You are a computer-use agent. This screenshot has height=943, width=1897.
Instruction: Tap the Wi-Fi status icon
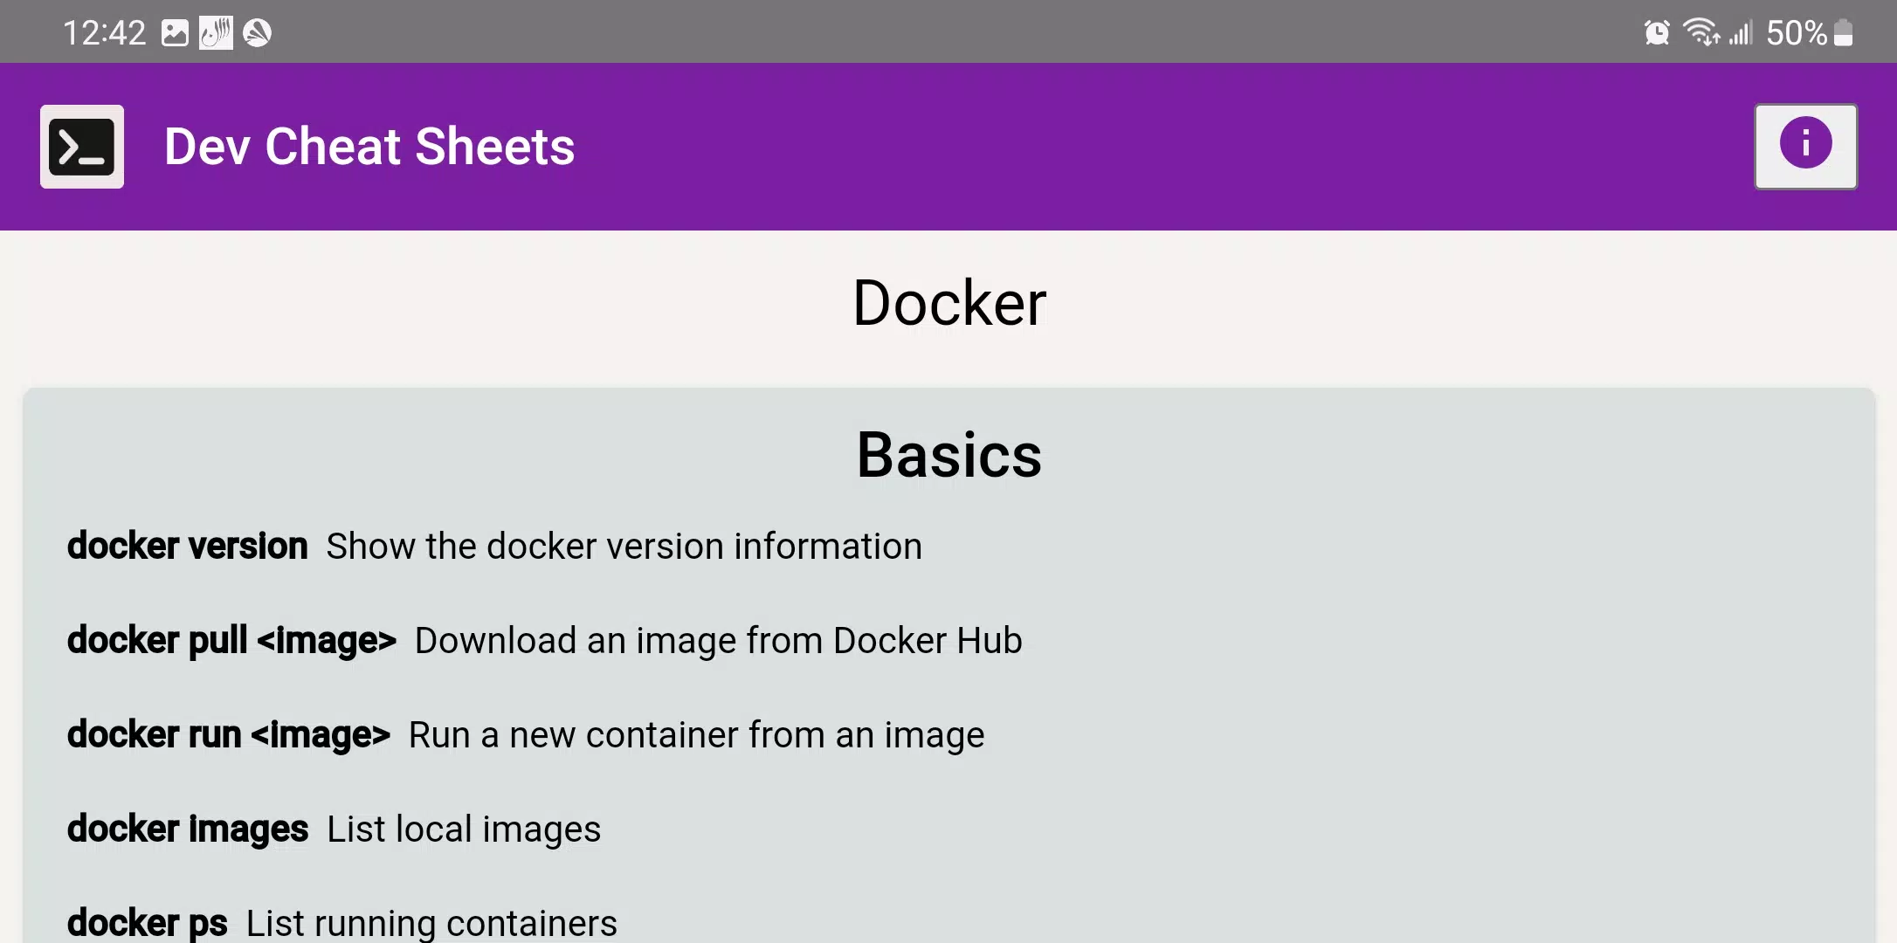pos(1700,33)
